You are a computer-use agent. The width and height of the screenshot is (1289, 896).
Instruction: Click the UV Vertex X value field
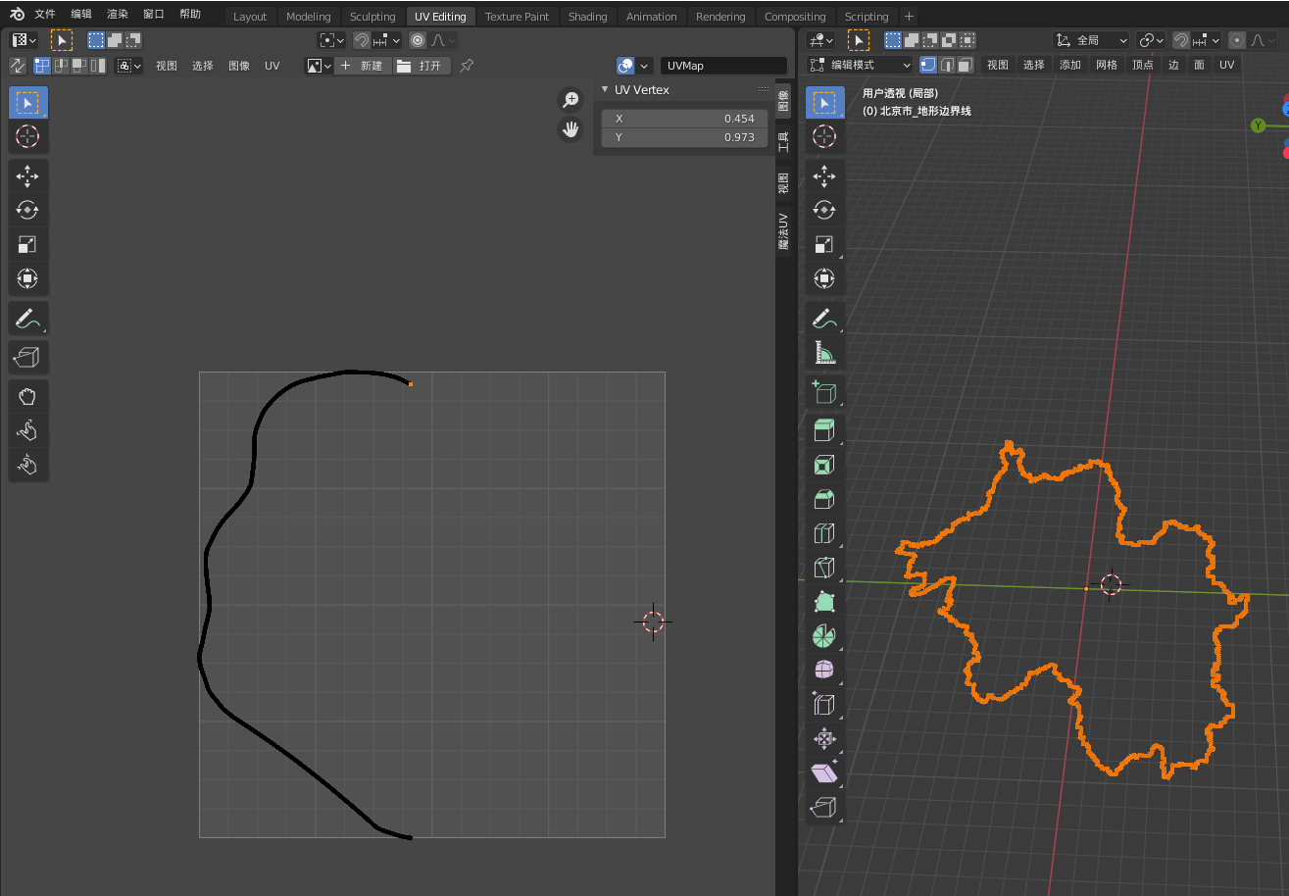tap(684, 119)
